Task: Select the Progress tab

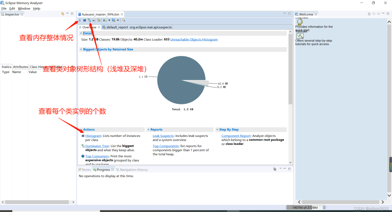Action: (103, 170)
